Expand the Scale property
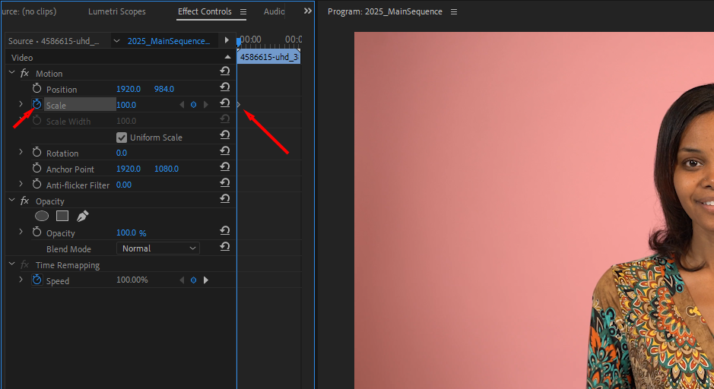Image resolution: width=714 pixels, height=389 pixels. (21, 104)
